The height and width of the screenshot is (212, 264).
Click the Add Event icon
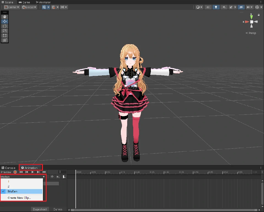[x=64, y=177]
